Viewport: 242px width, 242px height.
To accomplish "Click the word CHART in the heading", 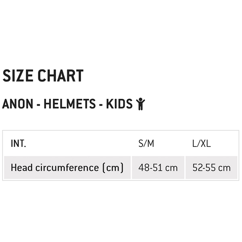I will click(60, 76).
